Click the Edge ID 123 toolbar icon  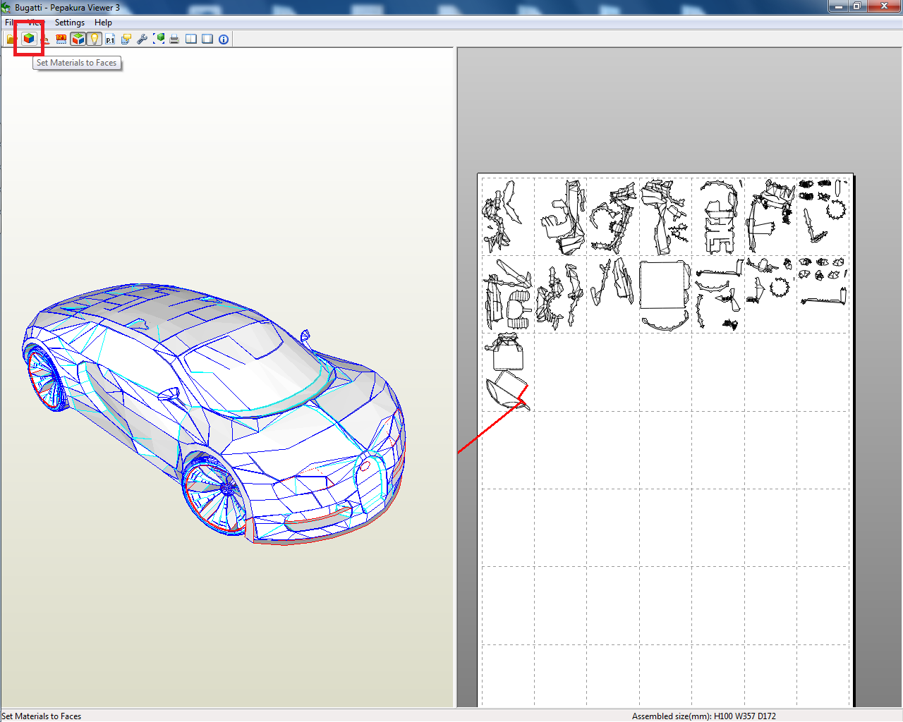click(x=61, y=39)
